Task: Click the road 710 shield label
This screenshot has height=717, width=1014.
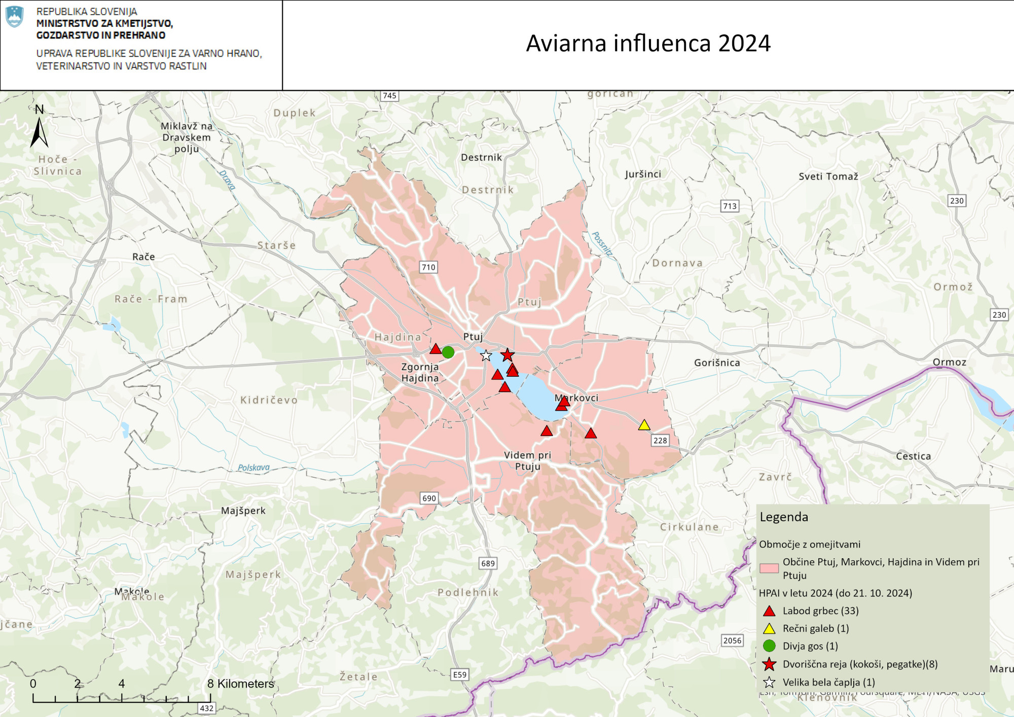Action: (x=428, y=267)
